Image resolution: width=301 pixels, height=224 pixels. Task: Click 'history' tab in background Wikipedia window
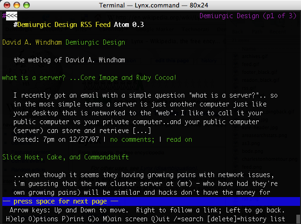tap(209, 60)
